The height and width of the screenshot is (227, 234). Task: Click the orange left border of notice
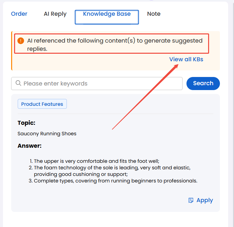[x=12, y=51]
